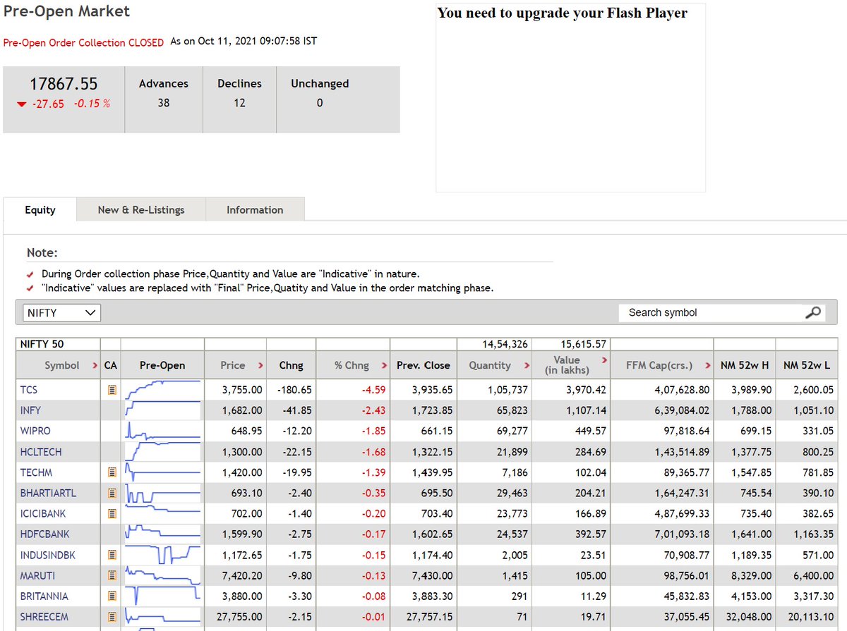Open the INFY symbol link
Image resolution: width=847 pixels, height=631 pixels.
pyautogui.click(x=30, y=410)
